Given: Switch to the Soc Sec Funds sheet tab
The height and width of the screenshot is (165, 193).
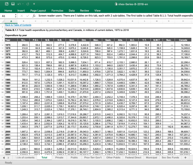Looking at the screenshot, I should click(170, 157).
